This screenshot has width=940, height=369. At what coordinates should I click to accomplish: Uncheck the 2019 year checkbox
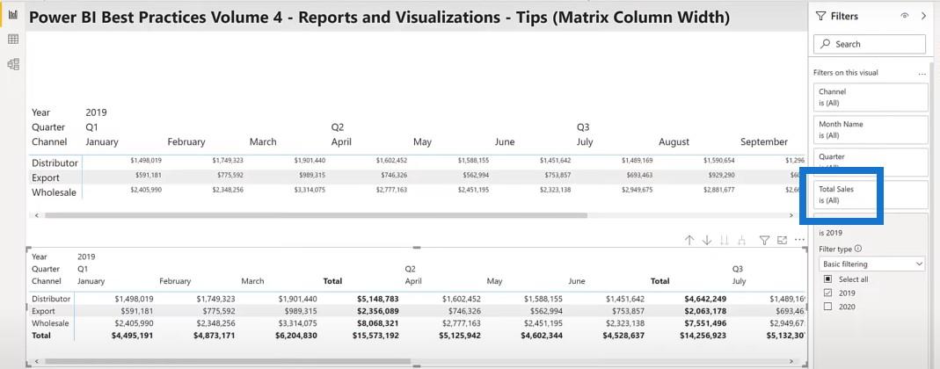[828, 293]
